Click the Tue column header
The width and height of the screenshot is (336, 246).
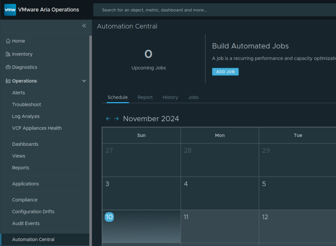pyautogui.click(x=298, y=135)
